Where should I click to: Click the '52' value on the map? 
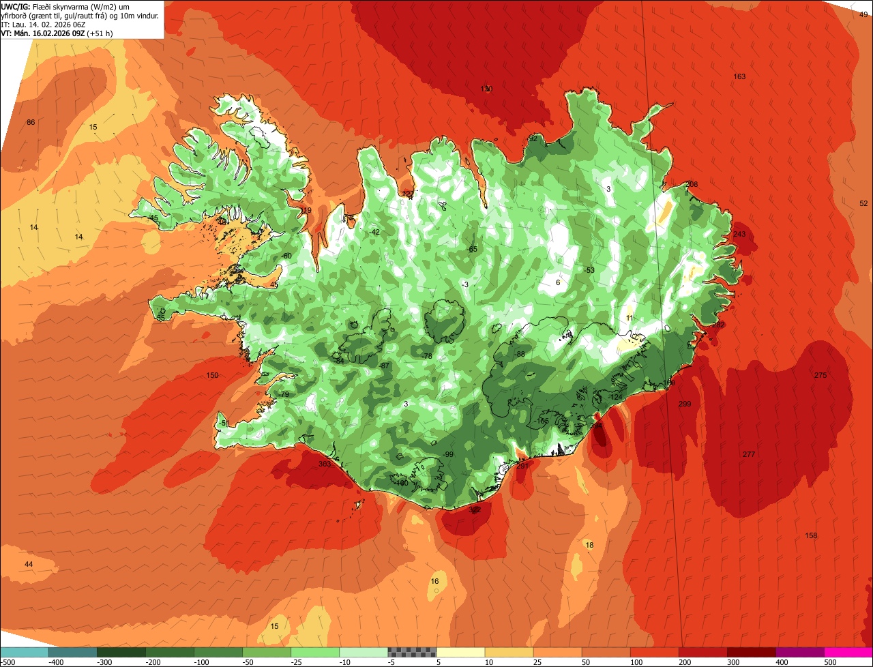(x=863, y=203)
